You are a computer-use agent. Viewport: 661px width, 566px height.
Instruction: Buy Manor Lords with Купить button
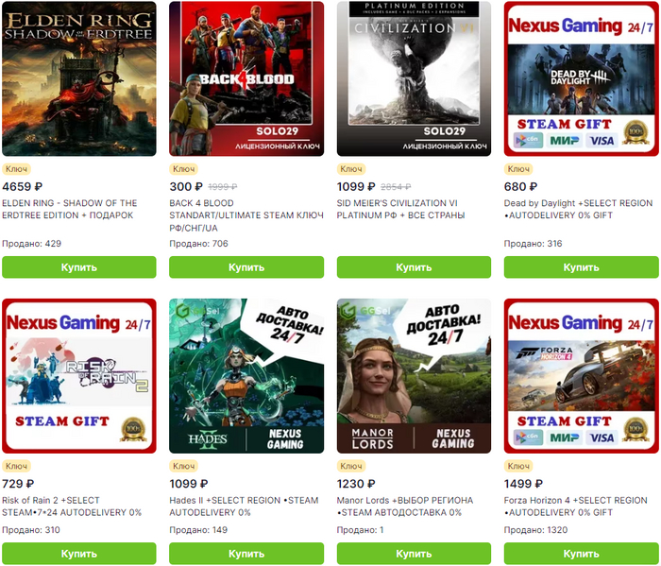pyautogui.click(x=414, y=554)
